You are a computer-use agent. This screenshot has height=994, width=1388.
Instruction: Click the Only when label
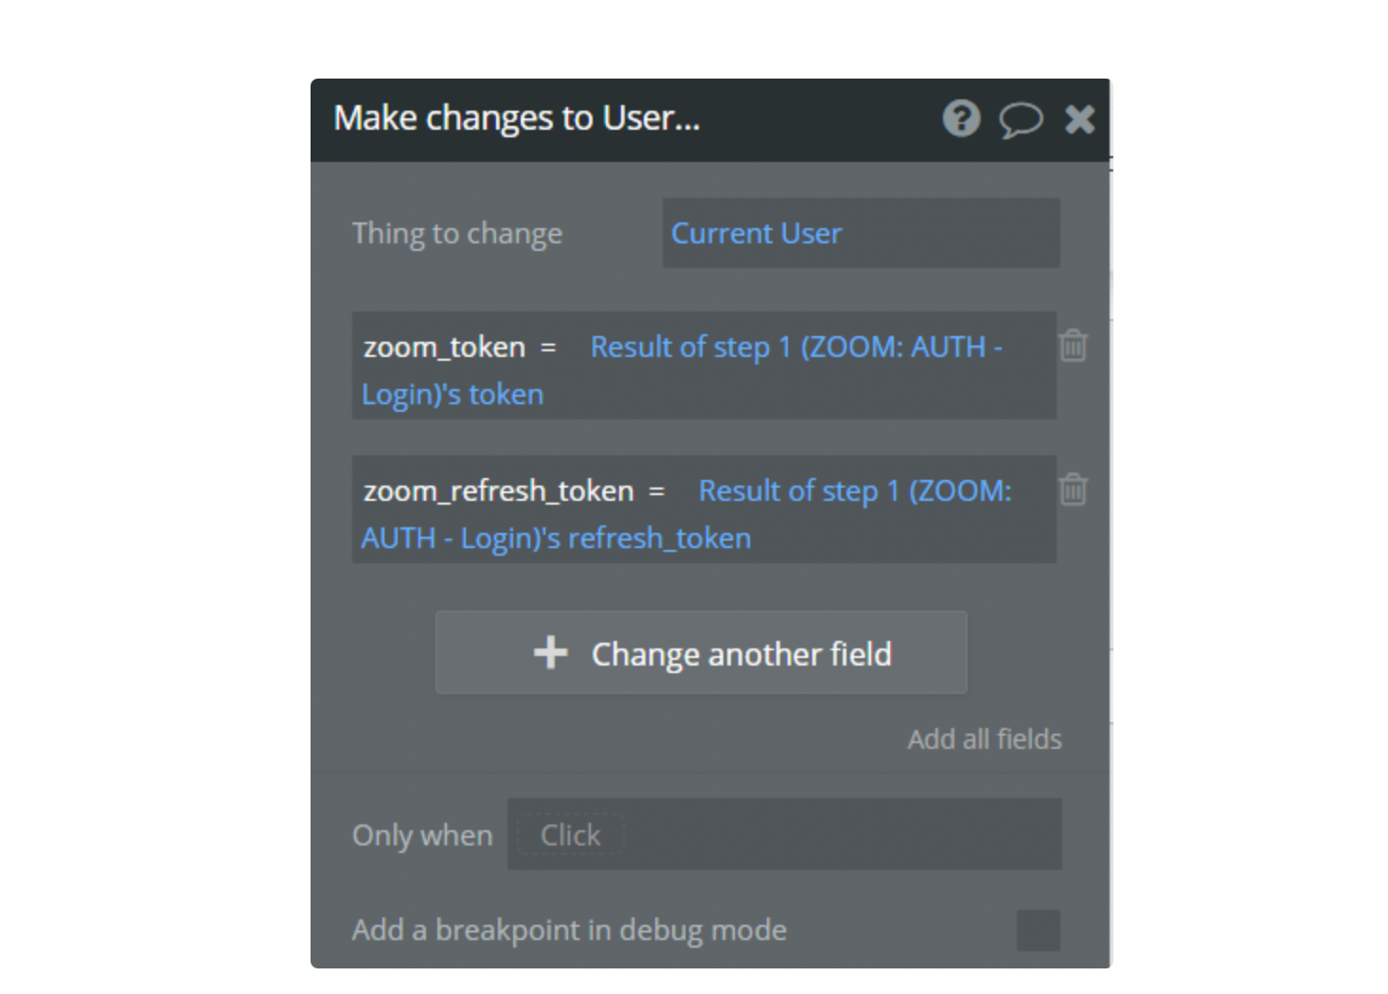point(422,836)
